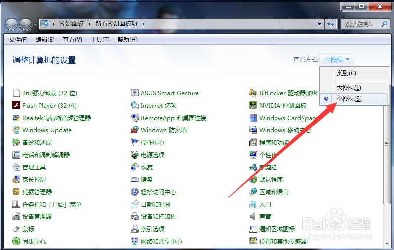The image size is (394, 250).
Task: Click the control panel address bar icon
Action: click(x=44, y=24)
